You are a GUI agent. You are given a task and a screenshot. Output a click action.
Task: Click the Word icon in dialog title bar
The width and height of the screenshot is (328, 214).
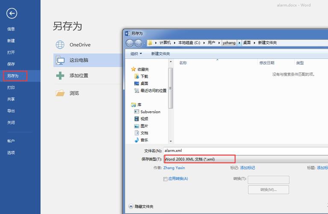pos(127,33)
